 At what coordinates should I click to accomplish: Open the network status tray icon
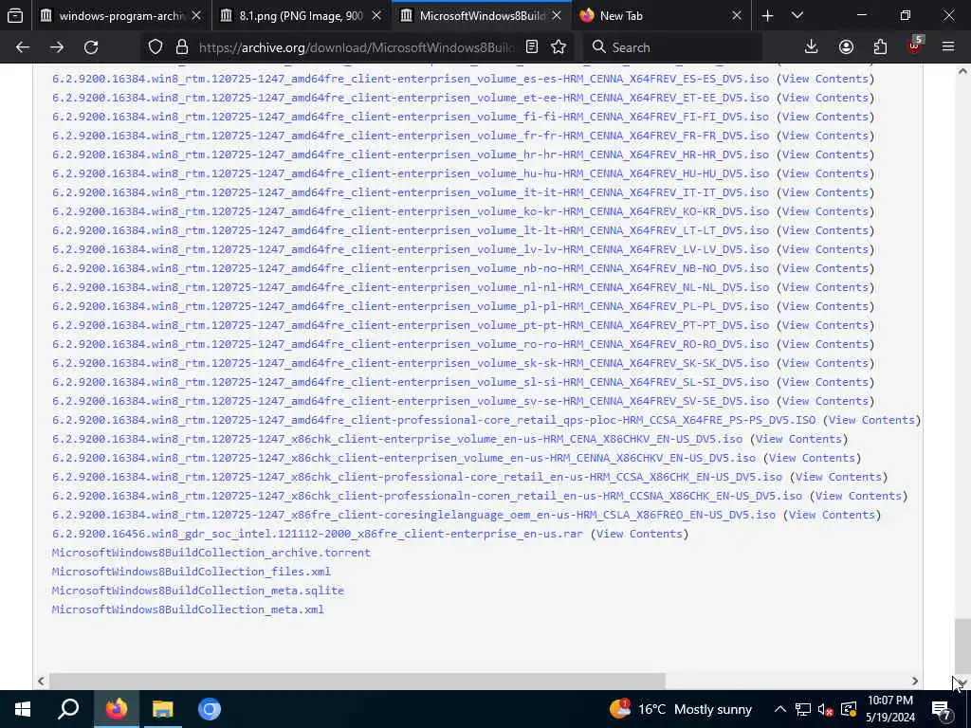[x=802, y=709]
